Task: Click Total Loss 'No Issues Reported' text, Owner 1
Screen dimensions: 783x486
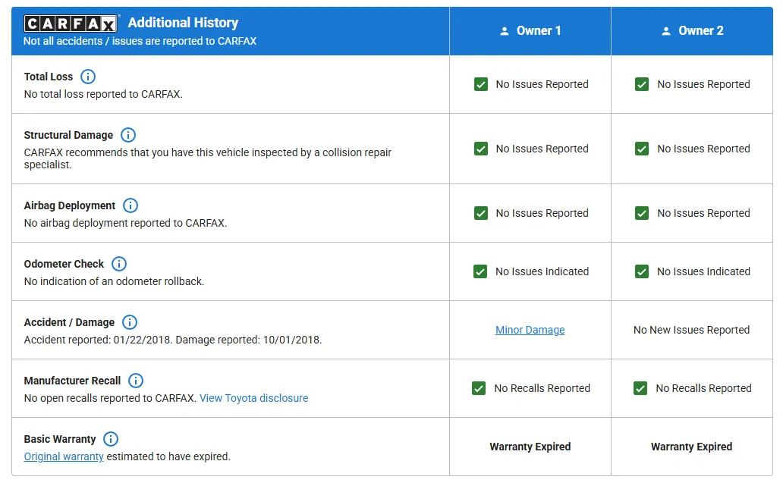Action: (542, 84)
